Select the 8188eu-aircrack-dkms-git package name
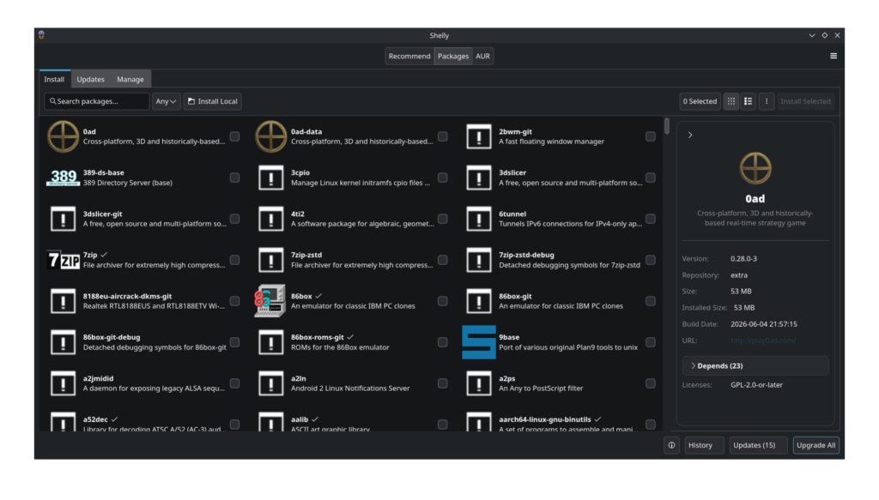This screenshot has height=500, width=879. point(127,296)
